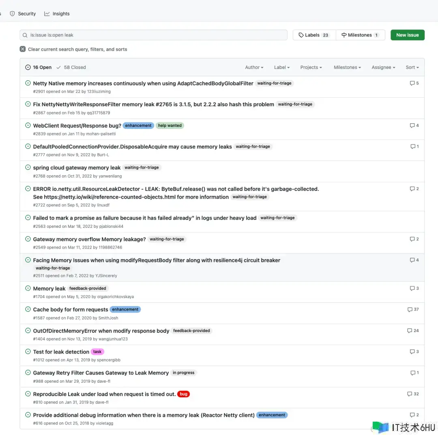Show the 16 Open issues
This screenshot has width=438, height=435.
[x=39, y=67]
